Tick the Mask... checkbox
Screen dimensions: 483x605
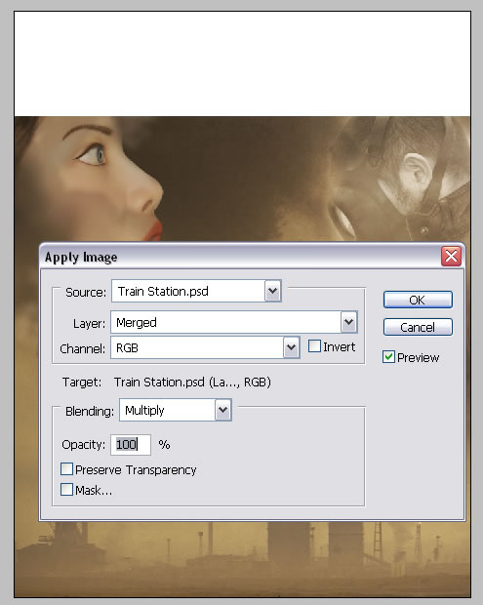pos(66,490)
